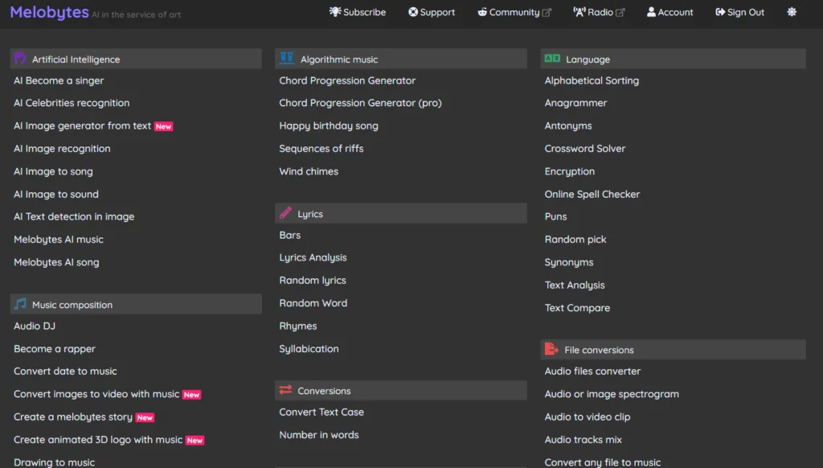This screenshot has width=823, height=468.
Task: Open Number in words
Action: tap(318, 435)
